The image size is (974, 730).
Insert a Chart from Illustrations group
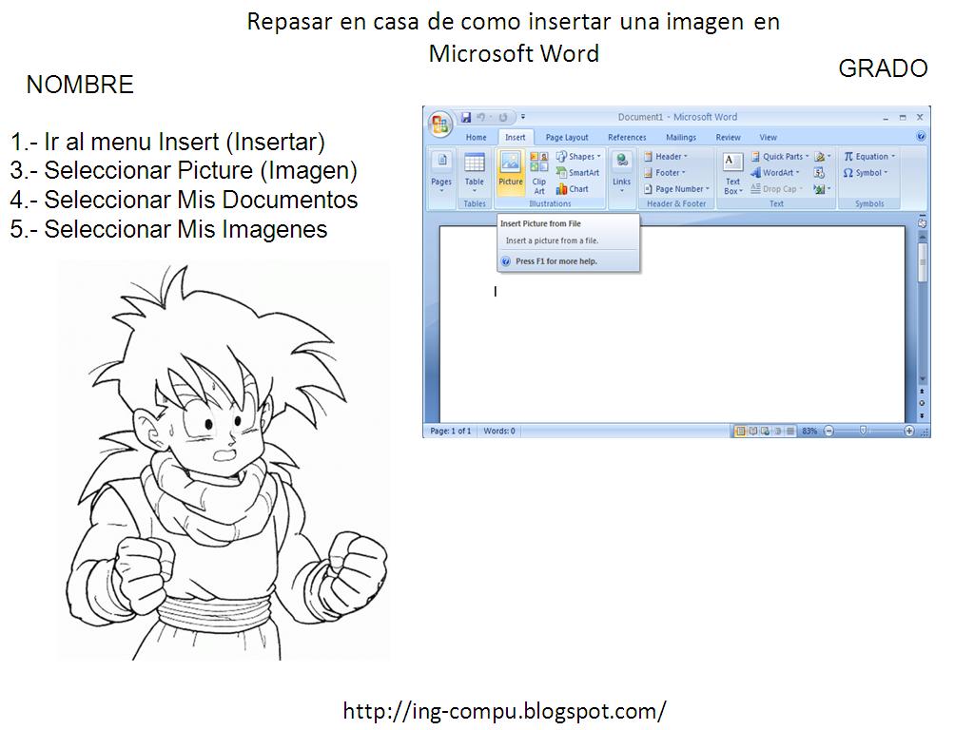(x=572, y=189)
